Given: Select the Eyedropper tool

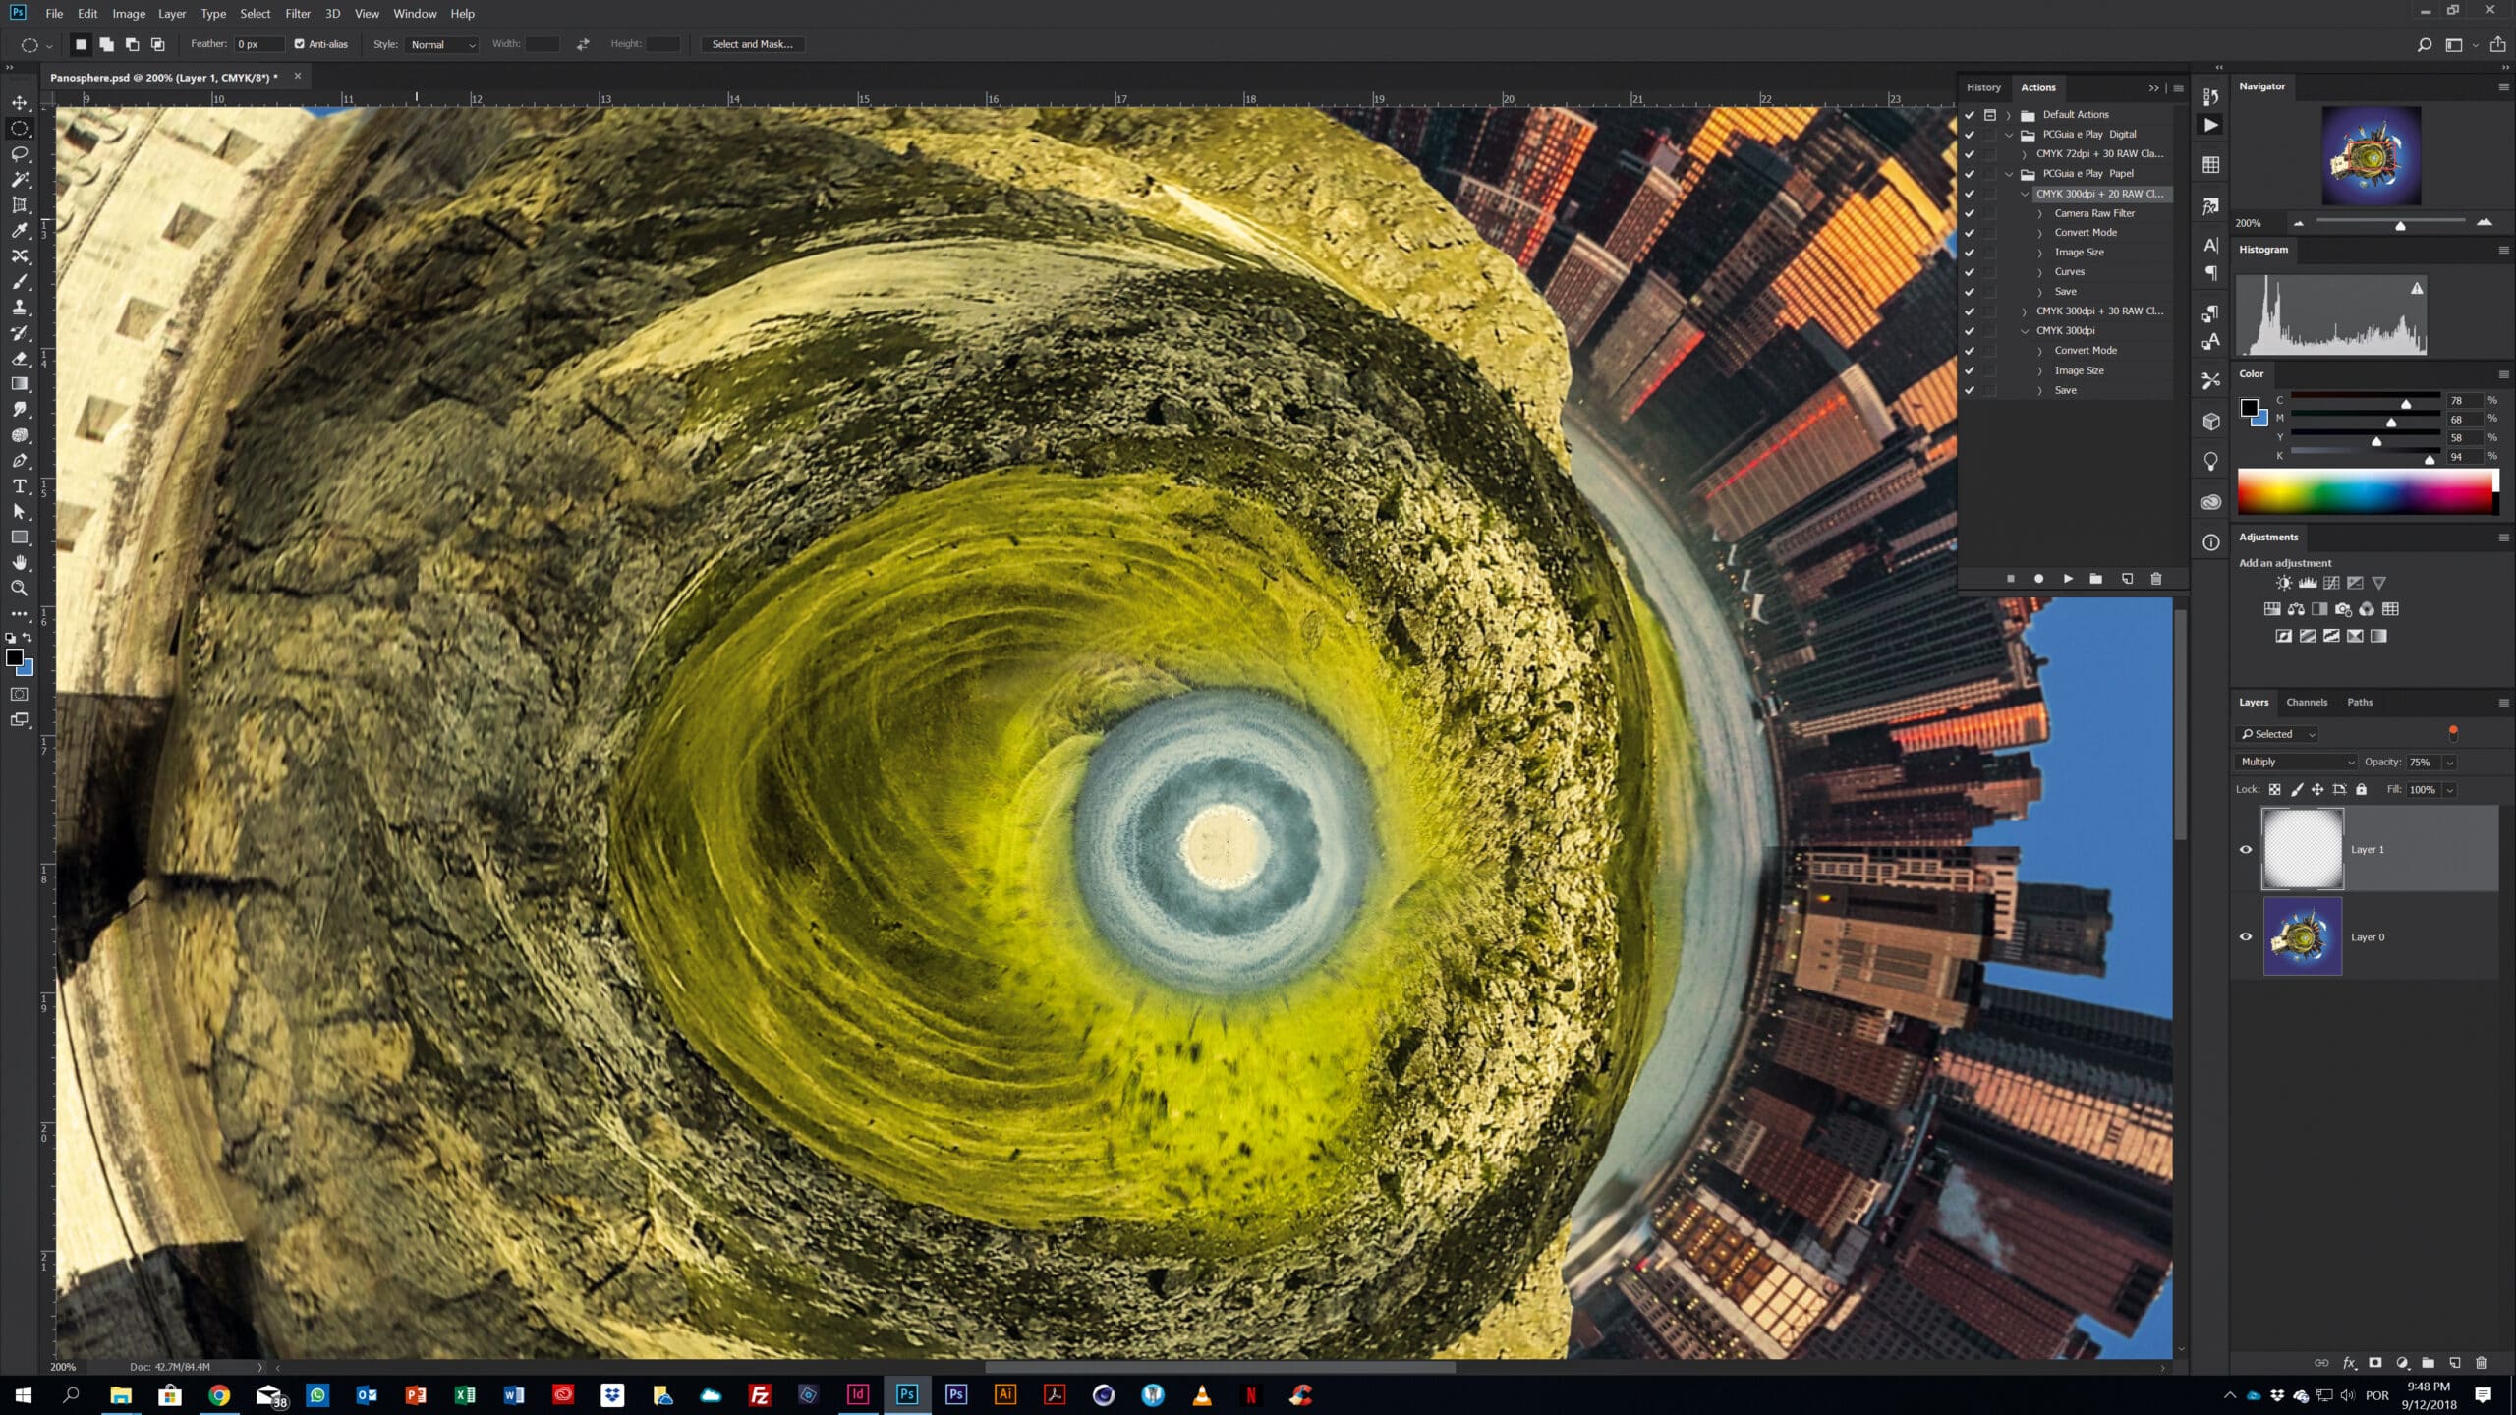Looking at the screenshot, I should coord(19,230).
